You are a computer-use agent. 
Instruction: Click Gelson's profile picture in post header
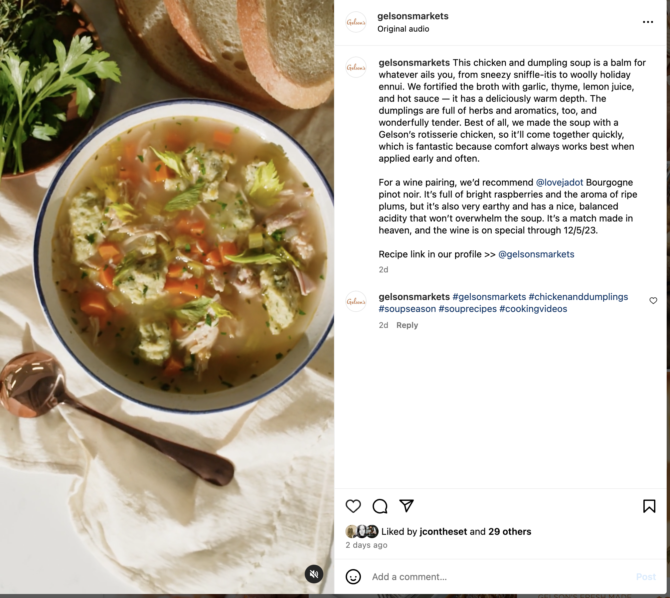356,22
